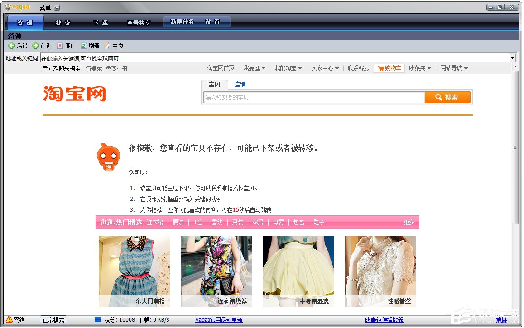
Task: Click the orange 搜索 search button
Action: point(447,97)
